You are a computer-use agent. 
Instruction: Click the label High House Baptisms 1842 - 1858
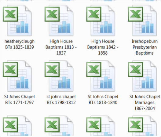tap(103, 47)
